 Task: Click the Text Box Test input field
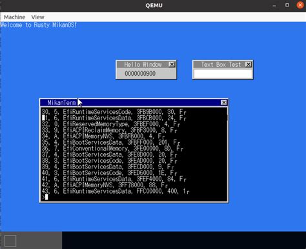pos(223,73)
